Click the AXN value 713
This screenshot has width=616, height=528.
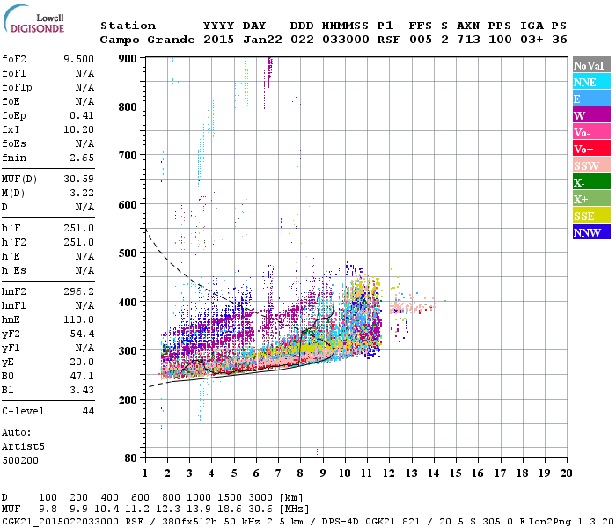468,40
